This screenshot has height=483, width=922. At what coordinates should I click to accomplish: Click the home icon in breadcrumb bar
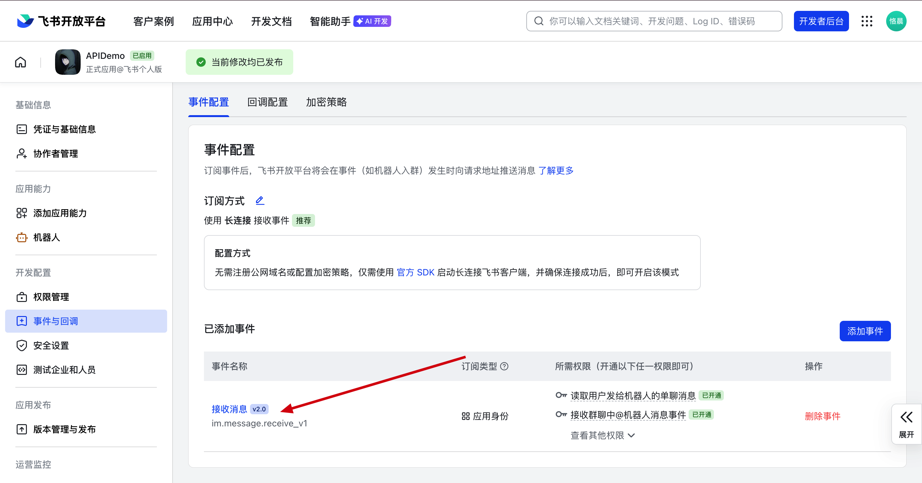click(20, 62)
